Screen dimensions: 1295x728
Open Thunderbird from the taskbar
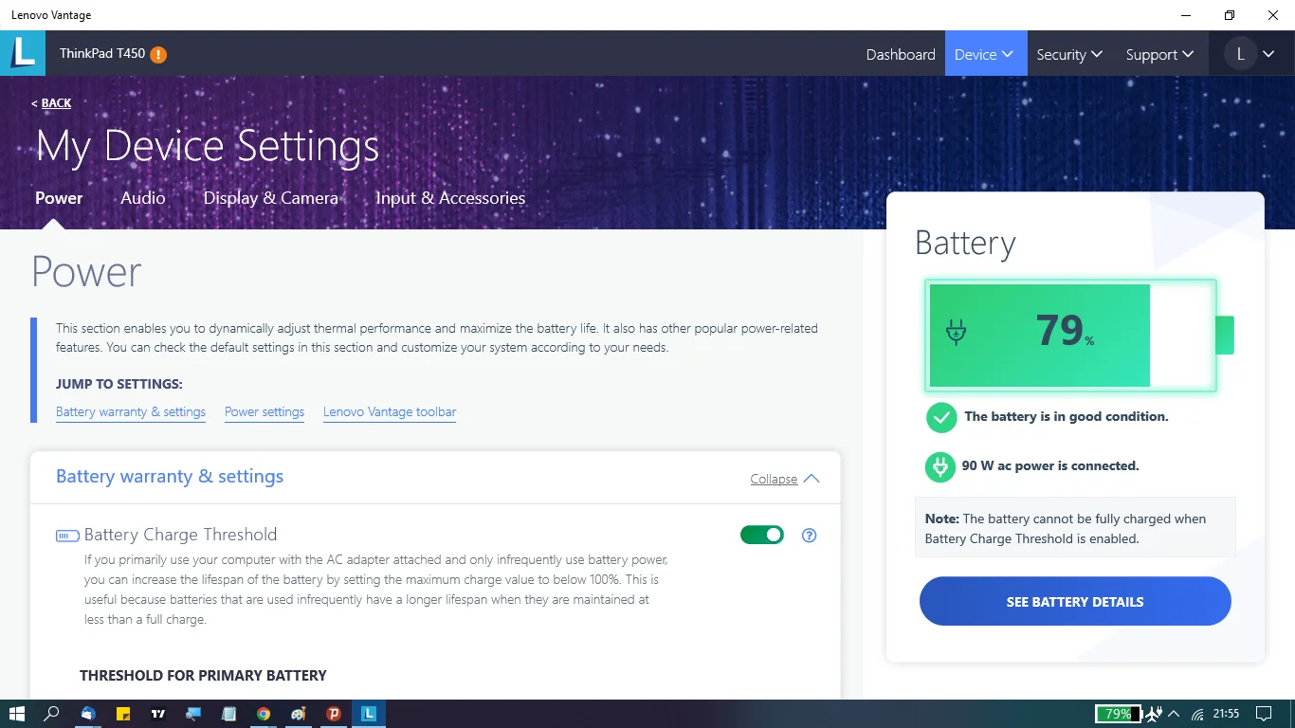pos(88,714)
